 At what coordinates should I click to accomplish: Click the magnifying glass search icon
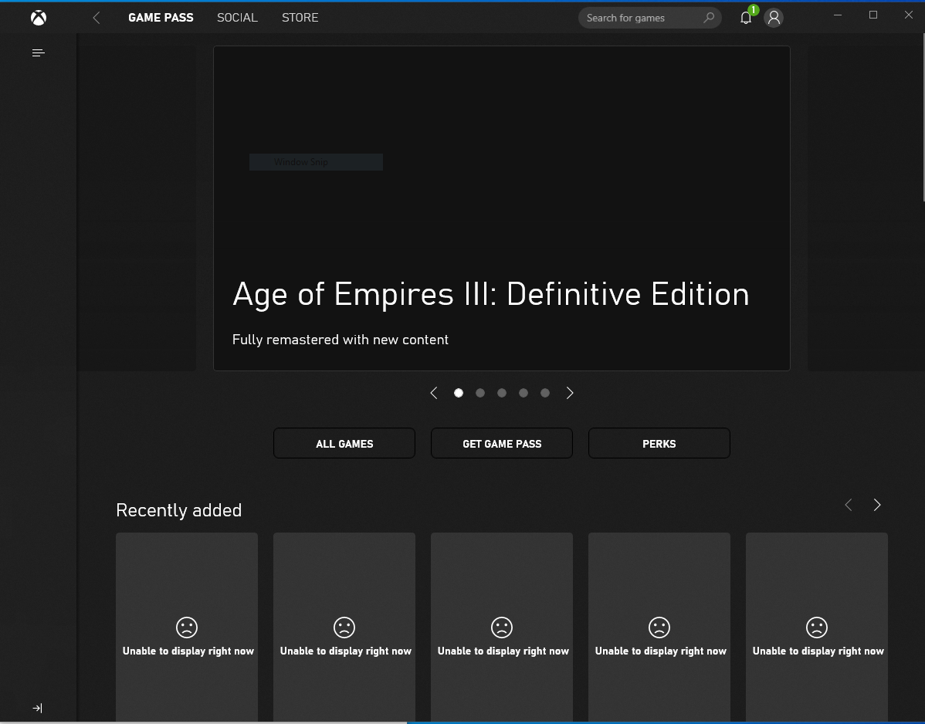pyautogui.click(x=709, y=18)
